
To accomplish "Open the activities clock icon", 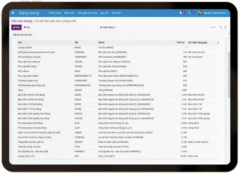I will pyautogui.click(x=190, y=13).
